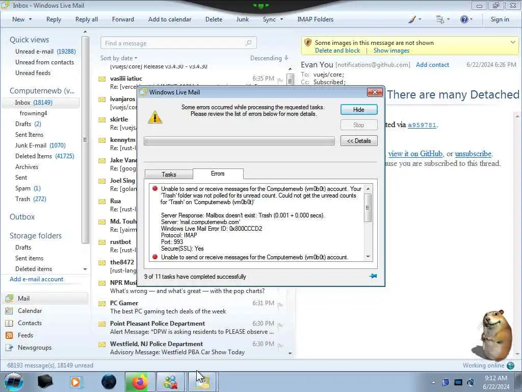
Task: Select Unread e-mail (19288) quick view
Action: pos(45,52)
